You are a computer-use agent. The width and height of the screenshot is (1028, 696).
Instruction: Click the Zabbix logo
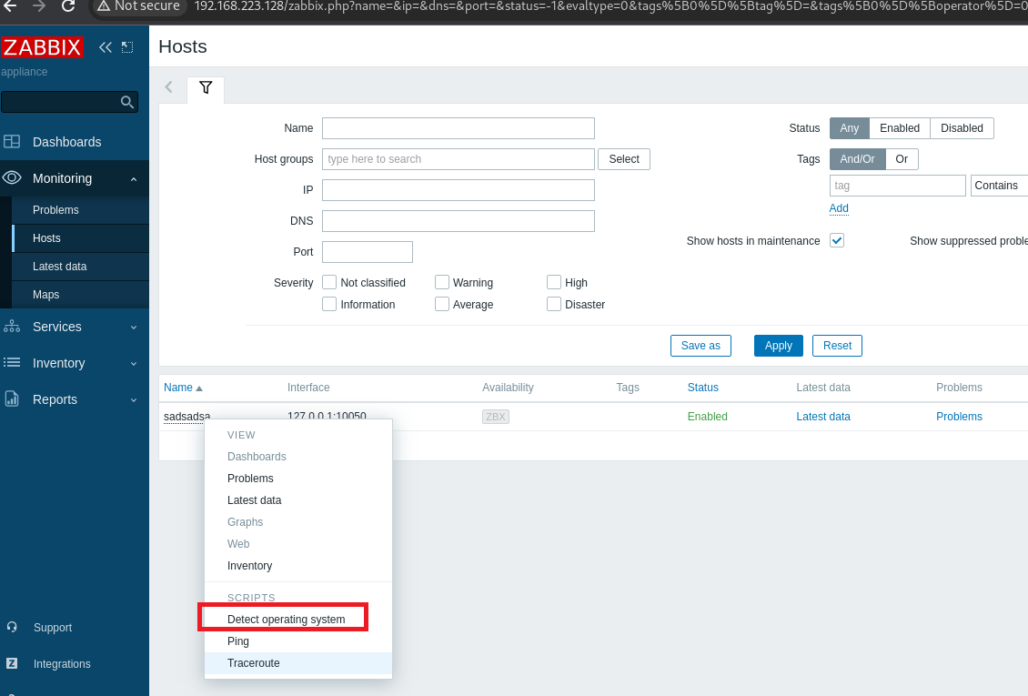coord(42,47)
